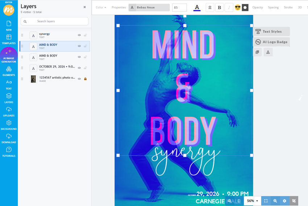
Task: Open the Spacing settings
Action: (273, 8)
